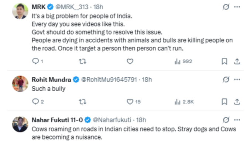Open @RohitMu91645791 profile handle
251x141 pixels.
point(109,80)
